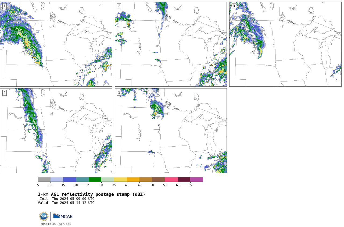The height and width of the screenshot is (227, 344).
Task: Select the dark brown 50-55 dBZ swatch
Action: [158, 179]
